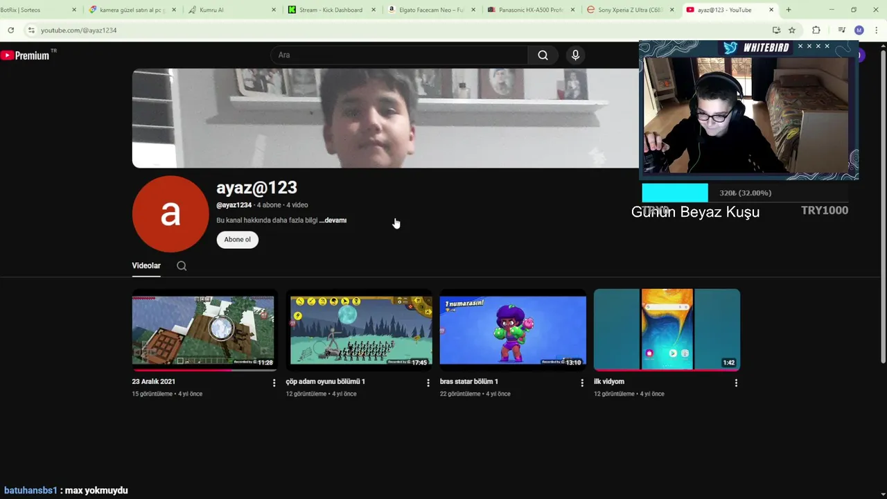Open the 'ilk vidyom' video thumbnail
Viewport: 887px width, 499px height.
[x=667, y=330]
